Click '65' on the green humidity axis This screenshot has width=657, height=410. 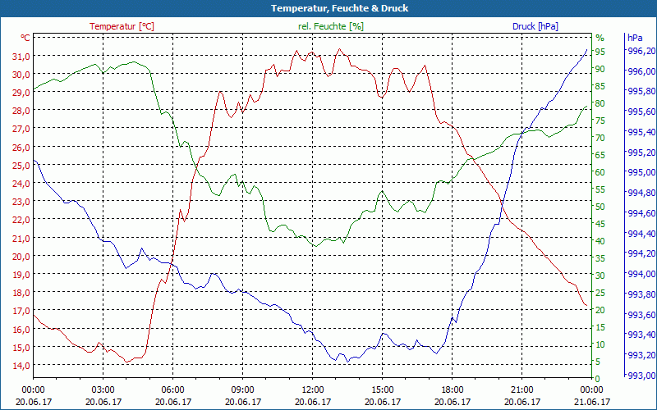[x=600, y=155]
